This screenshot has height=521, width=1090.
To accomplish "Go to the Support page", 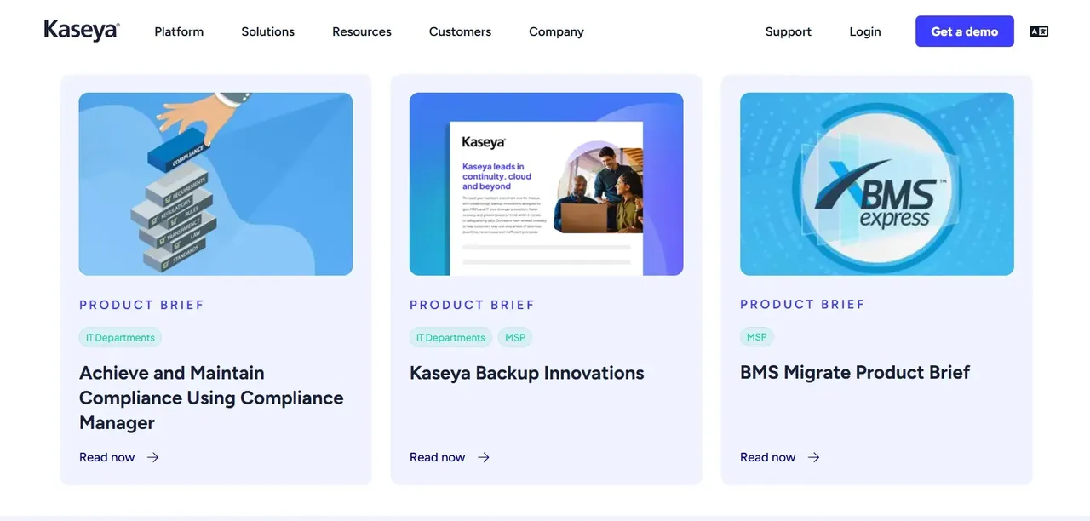I will (x=789, y=31).
